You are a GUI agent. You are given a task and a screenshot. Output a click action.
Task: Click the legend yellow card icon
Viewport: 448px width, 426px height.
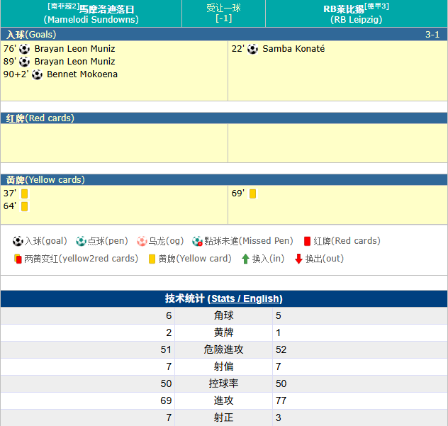[x=152, y=259]
